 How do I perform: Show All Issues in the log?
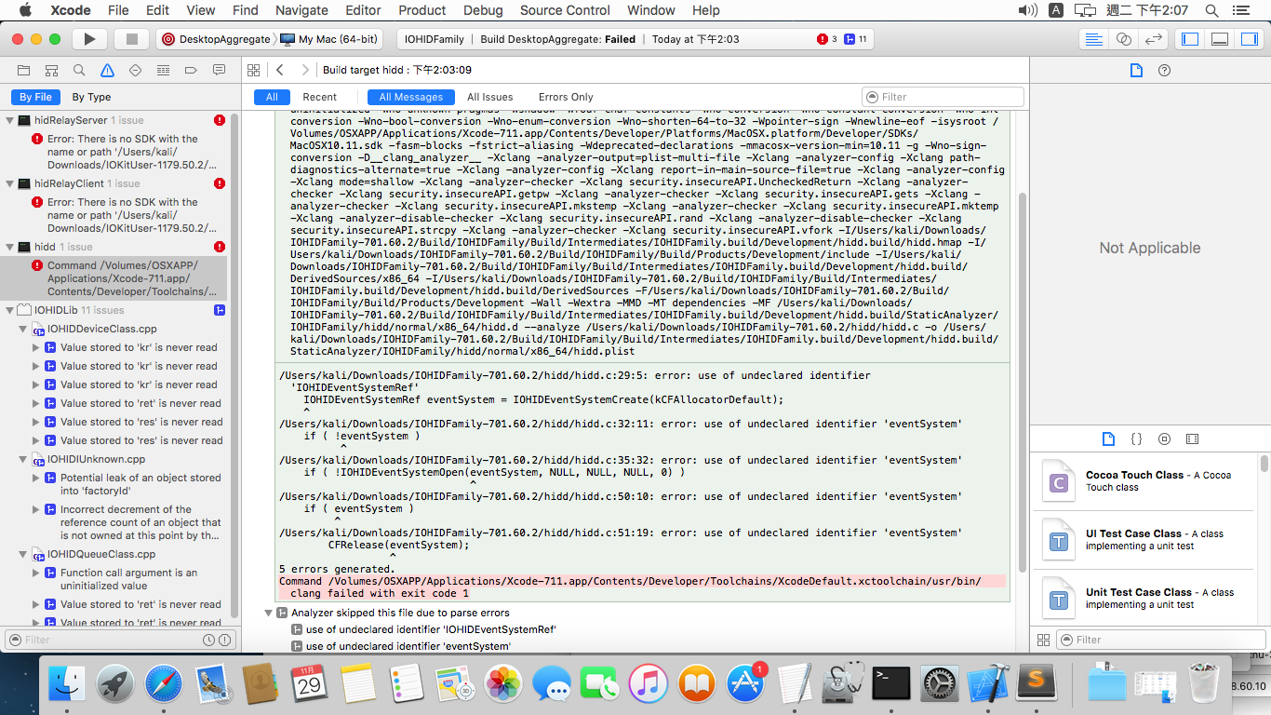point(490,97)
